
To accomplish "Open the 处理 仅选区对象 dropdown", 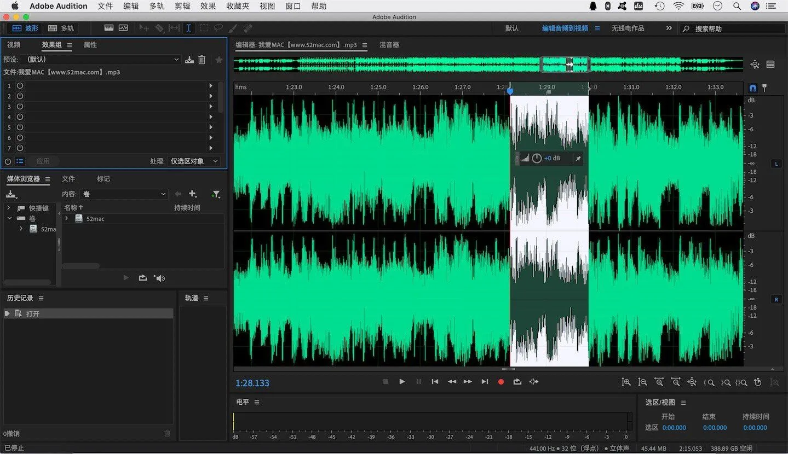I will coord(194,161).
